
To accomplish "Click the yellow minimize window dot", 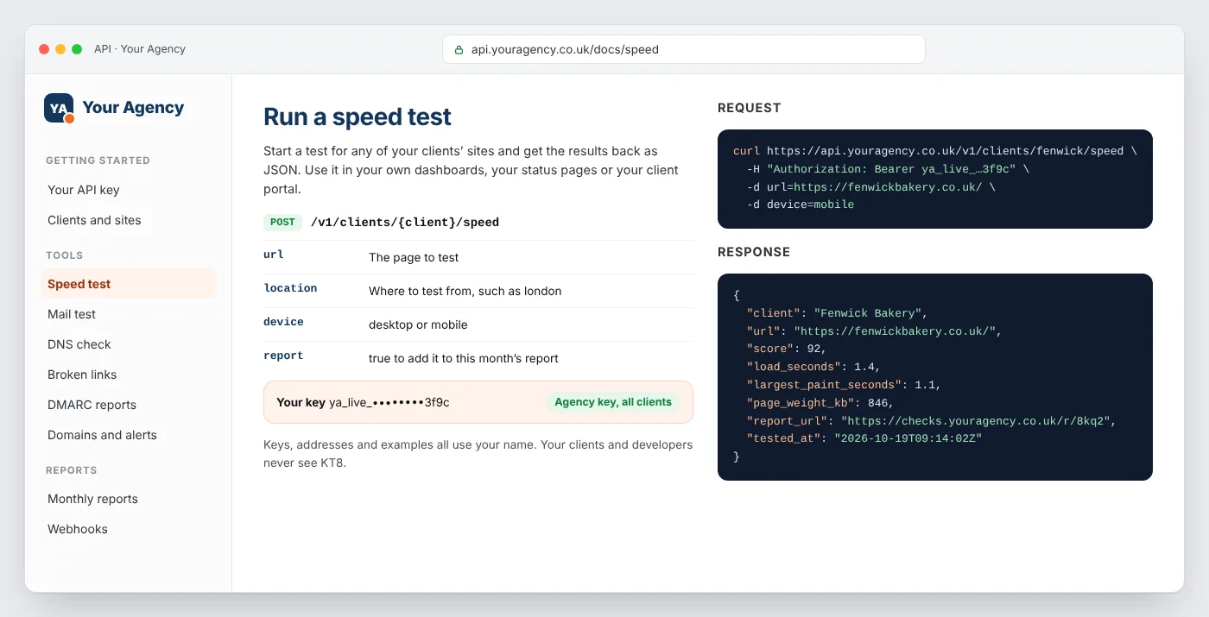I will pyautogui.click(x=60, y=49).
